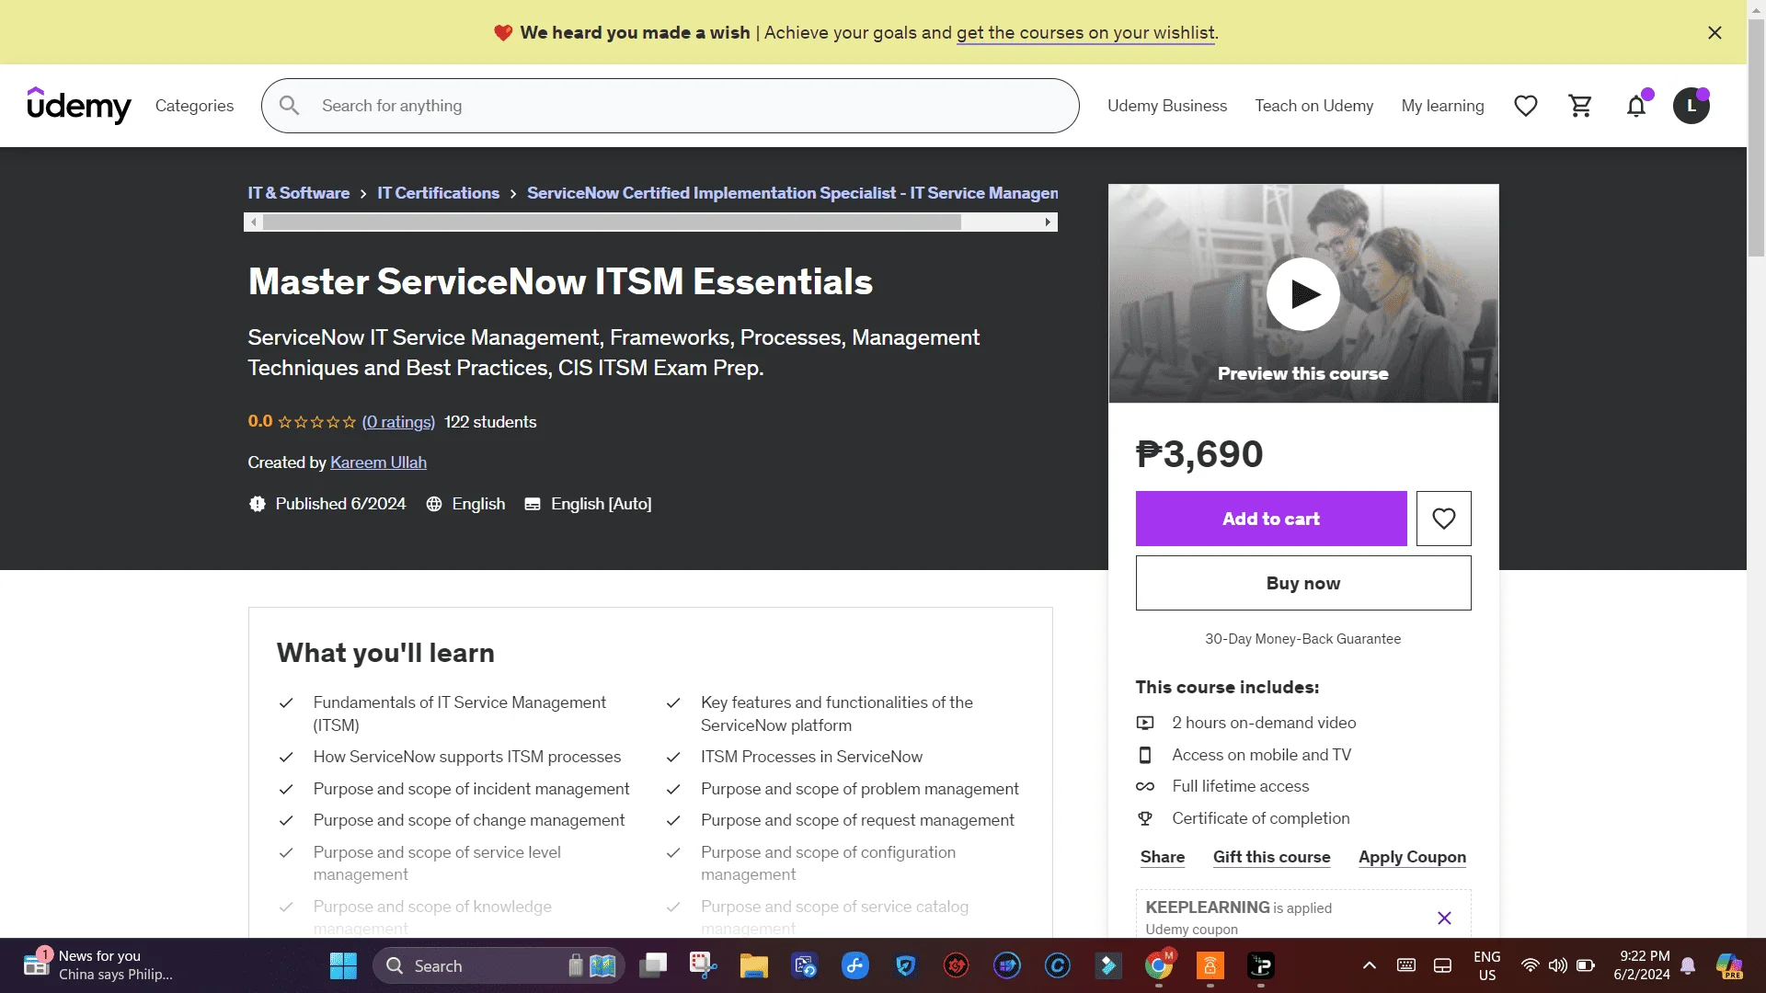
Task: Click Full lifetime access text
Action: [x=1240, y=786]
